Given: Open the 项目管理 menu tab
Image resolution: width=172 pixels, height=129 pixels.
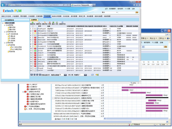Looking at the screenshot, I should coord(47,16).
